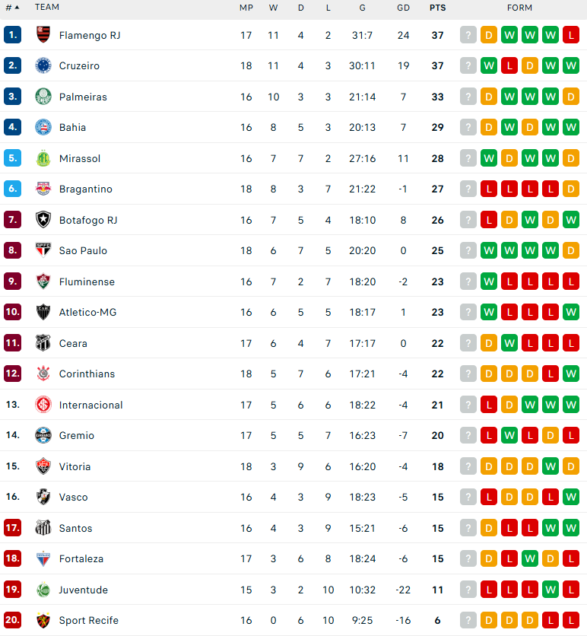Click the Santos striped crest icon

43,528
